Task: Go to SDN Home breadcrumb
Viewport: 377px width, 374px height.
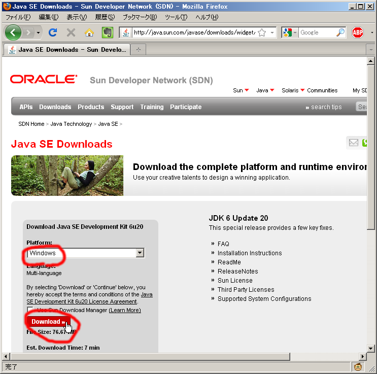Action: pos(31,124)
